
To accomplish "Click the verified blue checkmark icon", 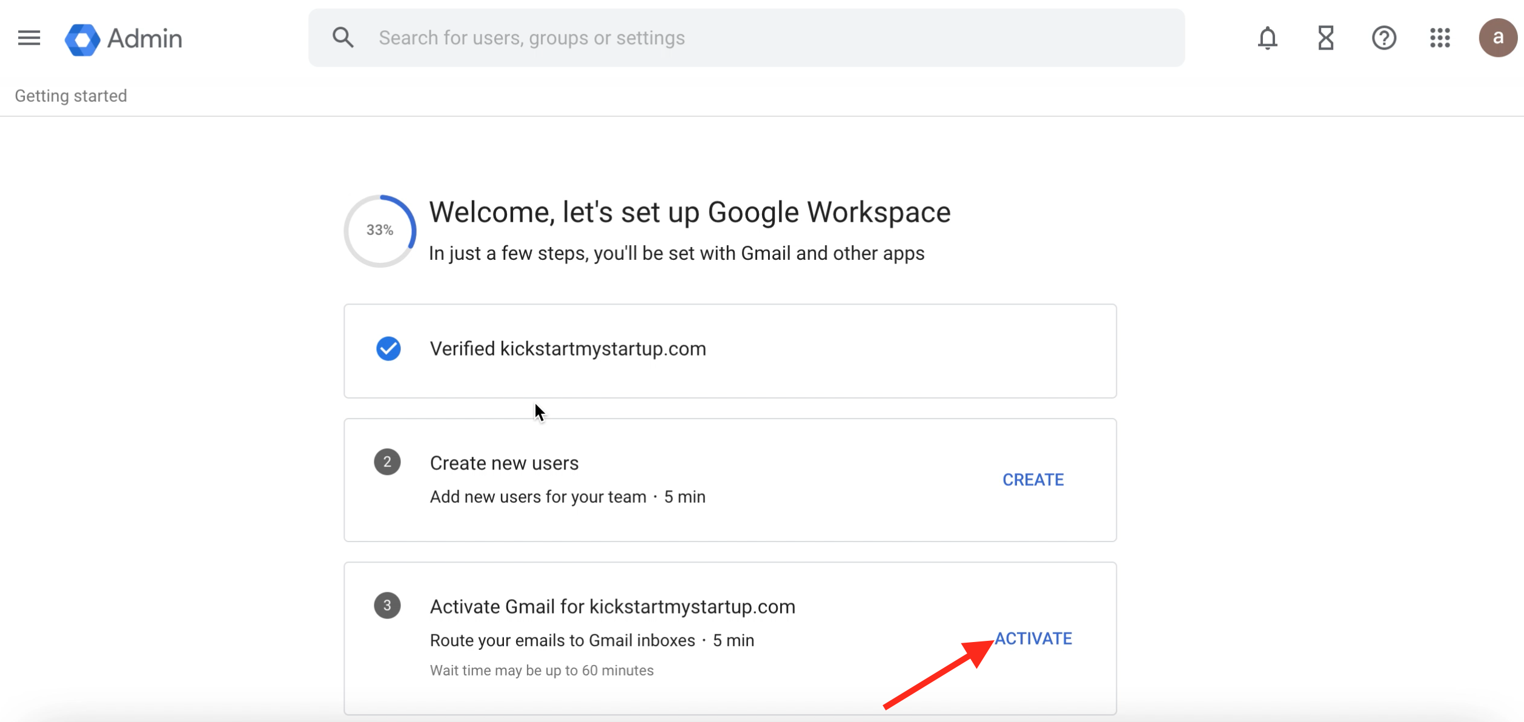I will (388, 349).
